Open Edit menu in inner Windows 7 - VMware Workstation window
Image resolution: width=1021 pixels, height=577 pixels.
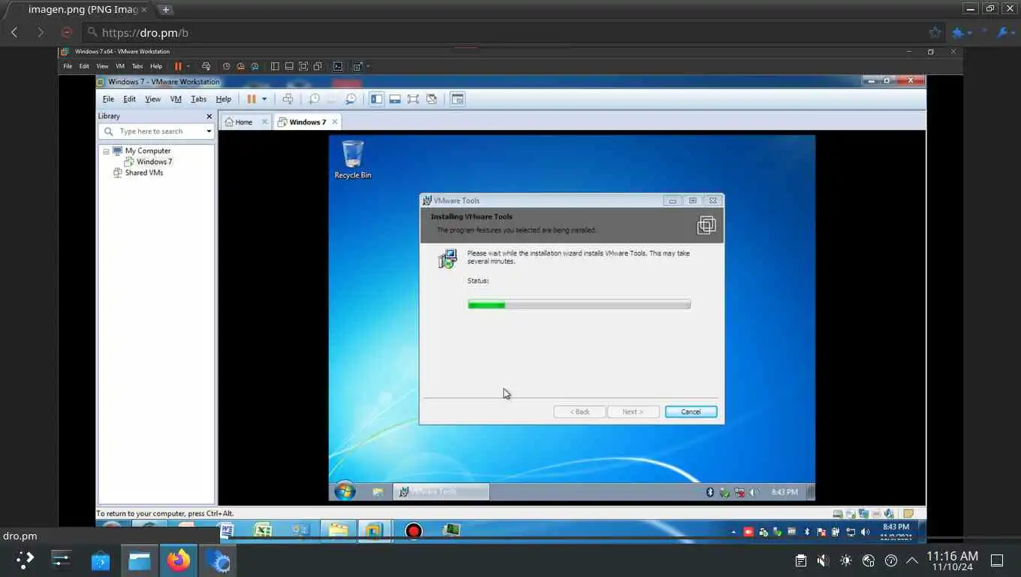coord(130,99)
